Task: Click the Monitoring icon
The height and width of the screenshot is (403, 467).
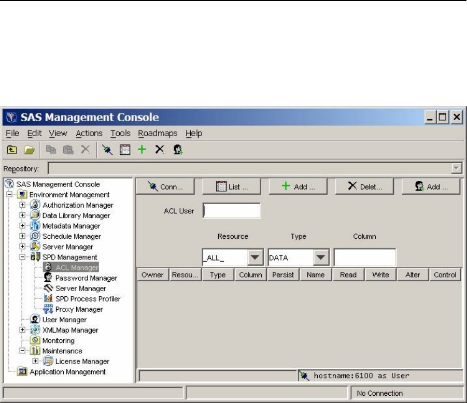Action: [x=35, y=340]
